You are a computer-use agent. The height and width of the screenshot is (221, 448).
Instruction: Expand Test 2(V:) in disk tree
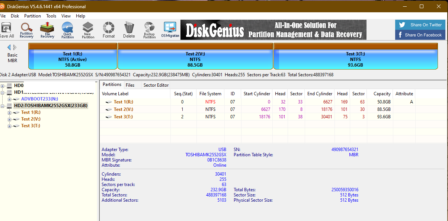[9, 119]
